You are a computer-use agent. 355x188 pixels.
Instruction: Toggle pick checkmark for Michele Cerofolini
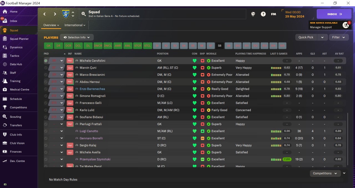[x=46, y=61]
